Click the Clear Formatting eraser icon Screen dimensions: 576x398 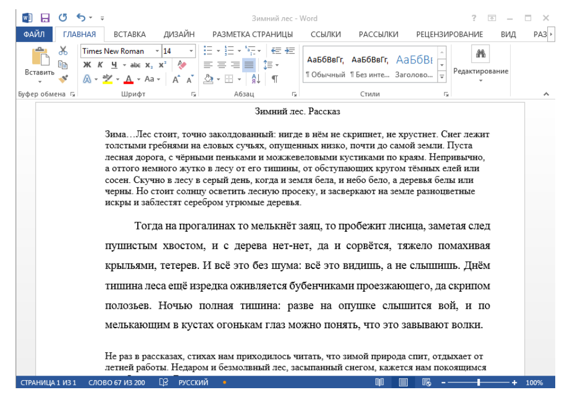coord(183,66)
